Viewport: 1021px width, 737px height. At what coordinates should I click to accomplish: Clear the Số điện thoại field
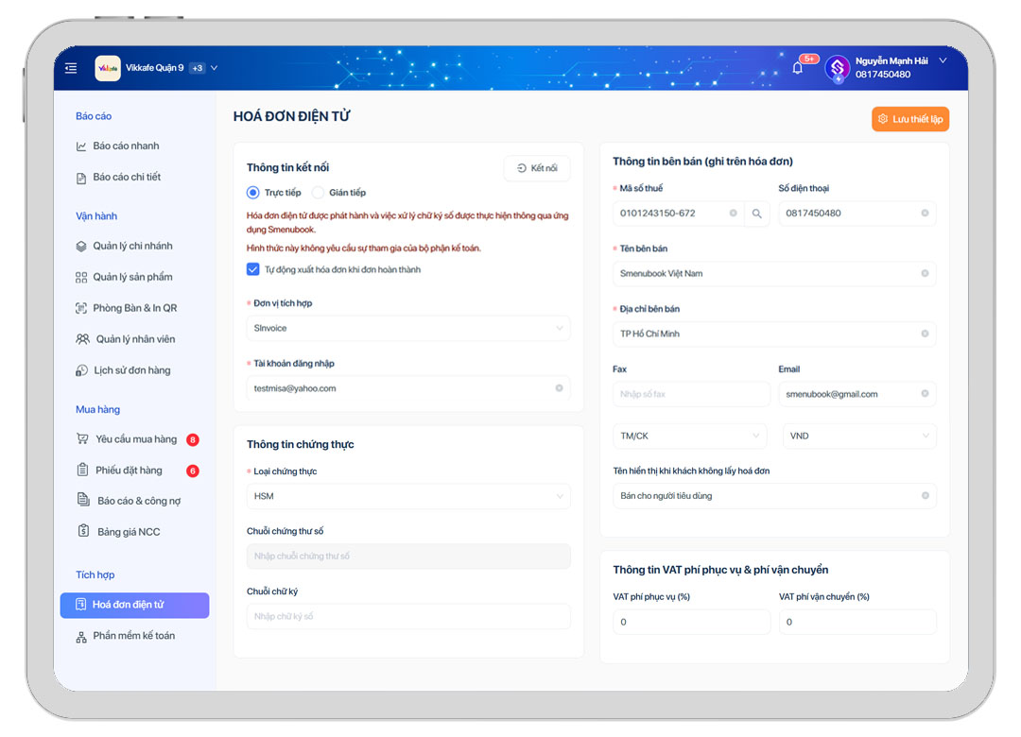pyautogui.click(x=925, y=213)
